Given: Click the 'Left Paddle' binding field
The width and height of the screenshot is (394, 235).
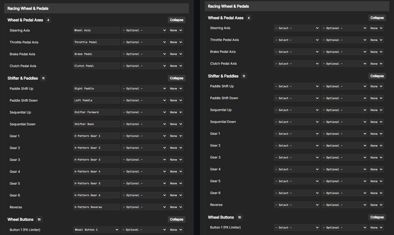Looking at the screenshot, I should [97, 100].
